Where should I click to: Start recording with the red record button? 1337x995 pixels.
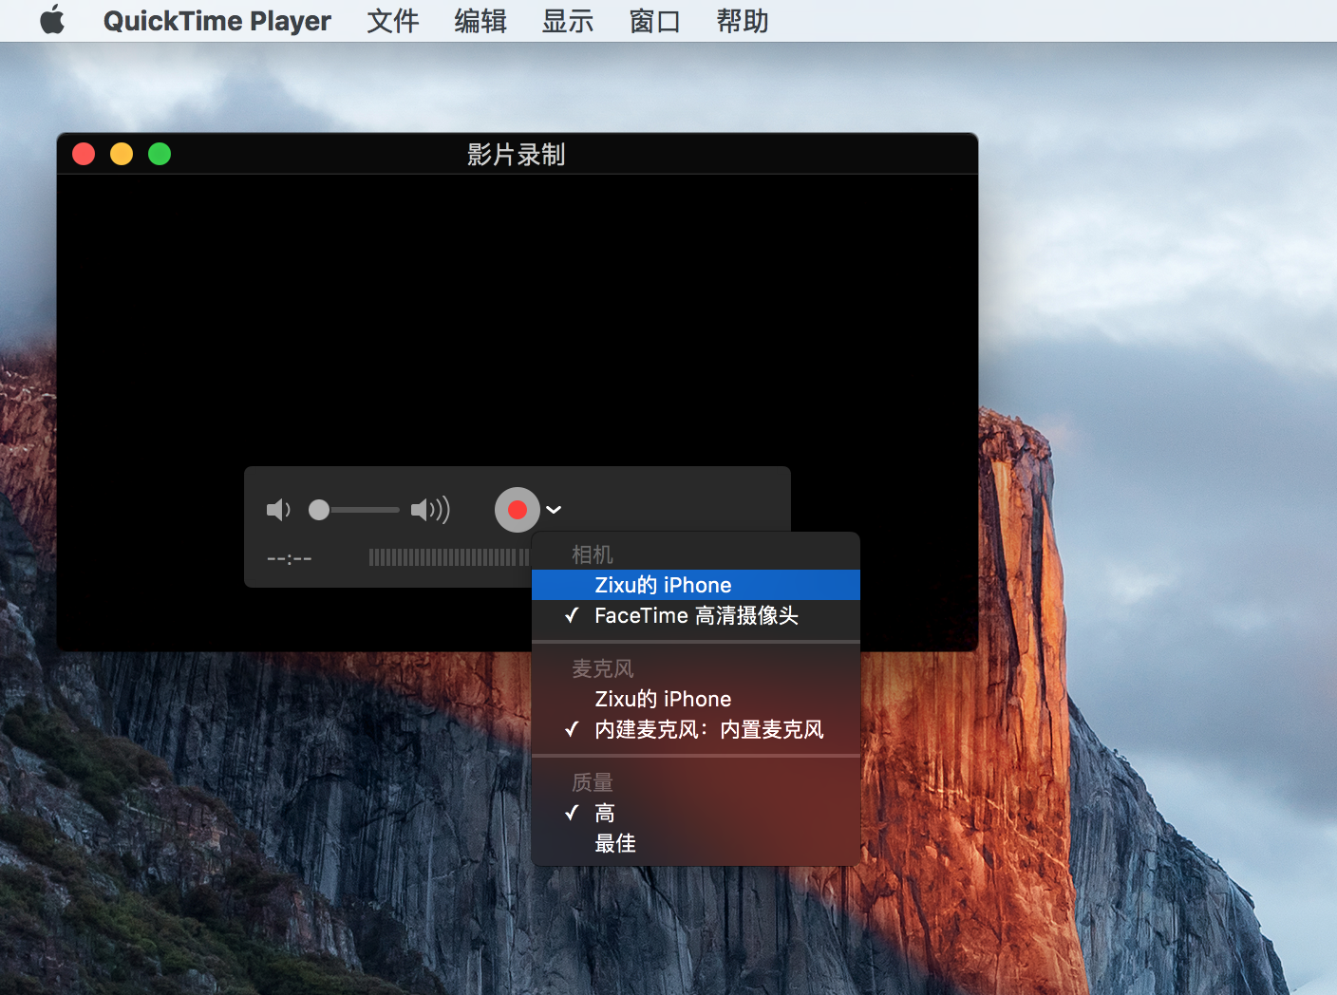tap(518, 510)
